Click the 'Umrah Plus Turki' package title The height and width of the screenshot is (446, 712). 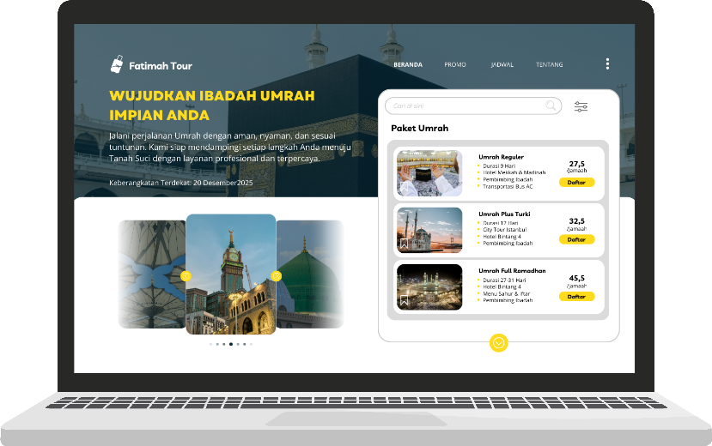click(504, 214)
